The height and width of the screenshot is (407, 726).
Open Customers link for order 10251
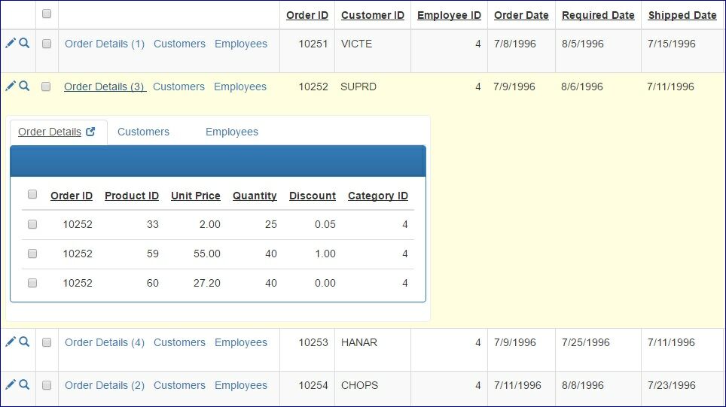179,44
